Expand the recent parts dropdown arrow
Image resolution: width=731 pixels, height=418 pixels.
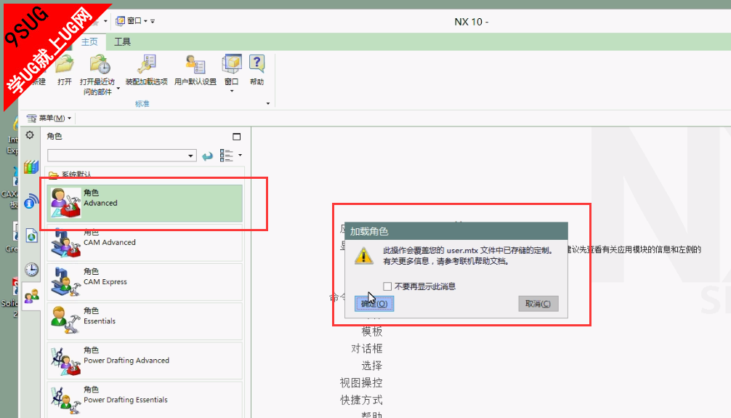point(118,88)
